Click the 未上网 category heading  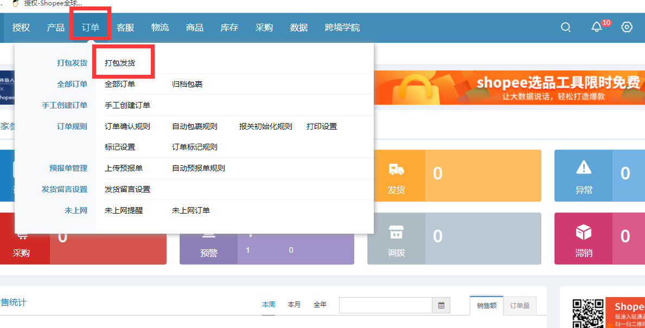(x=76, y=210)
